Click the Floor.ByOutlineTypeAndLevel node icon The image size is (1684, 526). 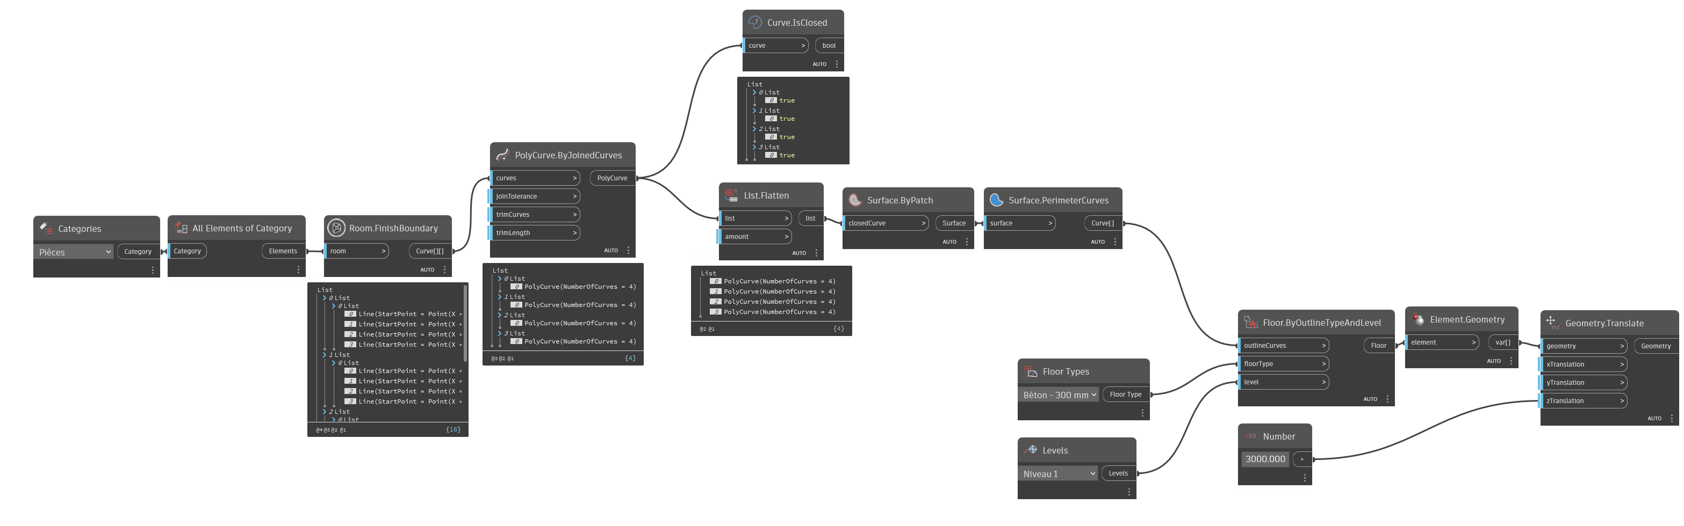(x=1250, y=323)
